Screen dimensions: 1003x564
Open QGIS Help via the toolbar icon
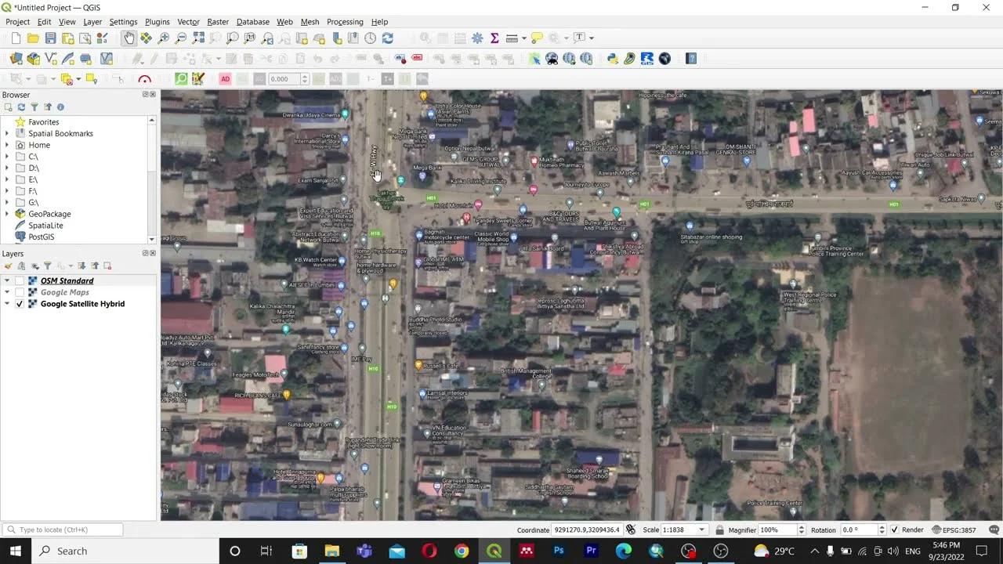[x=691, y=58]
